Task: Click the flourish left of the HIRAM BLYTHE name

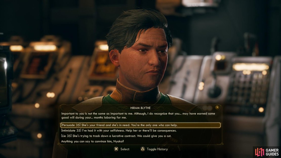Action: click(x=123, y=108)
